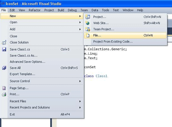Select New in the File menu
This screenshot has width=172, height=127.
pyautogui.click(x=42, y=16)
